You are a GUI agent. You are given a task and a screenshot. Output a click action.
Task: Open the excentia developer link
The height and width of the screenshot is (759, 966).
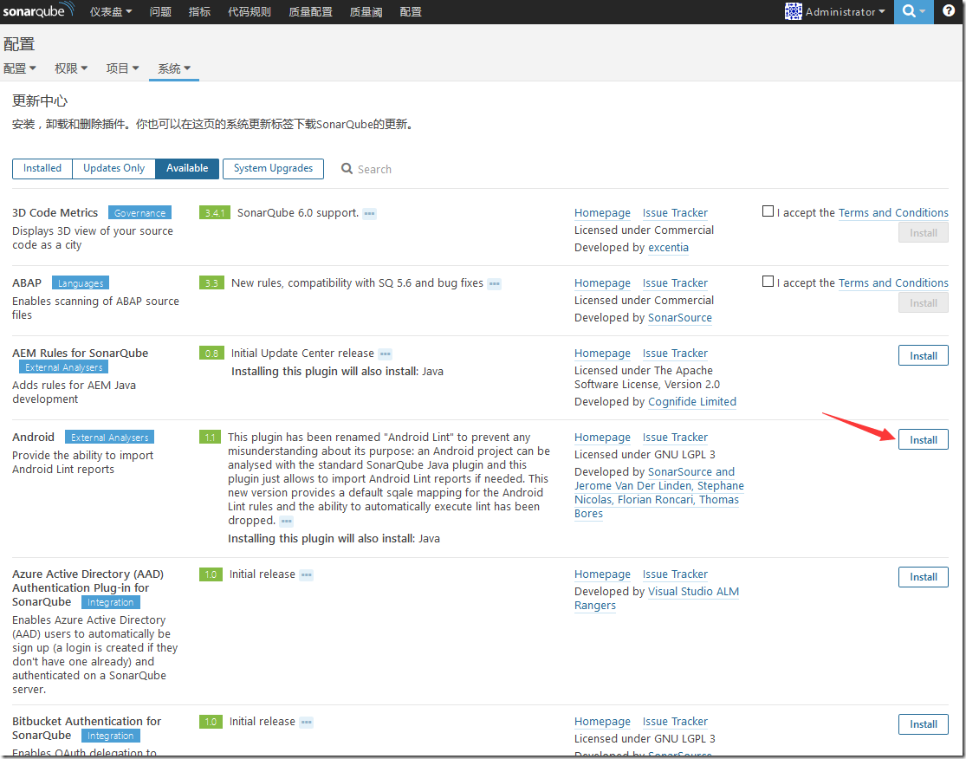click(669, 248)
